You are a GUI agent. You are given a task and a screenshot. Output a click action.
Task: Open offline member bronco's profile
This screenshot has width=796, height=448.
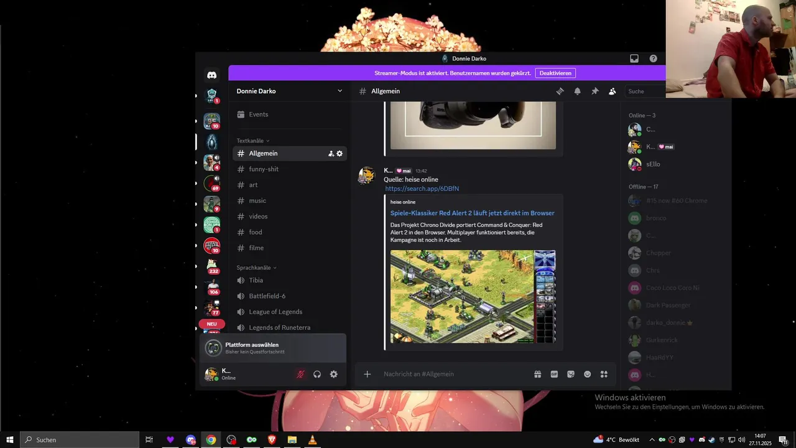click(675, 218)
